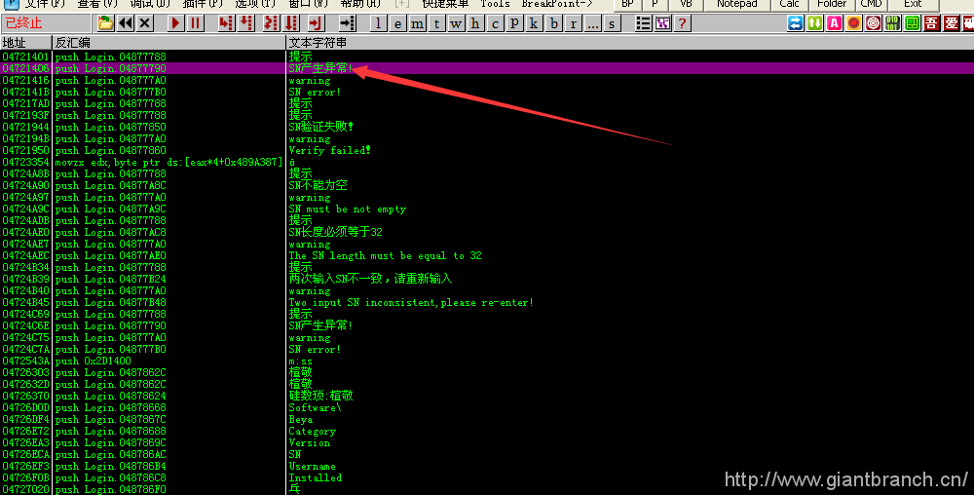Screen dimensions: 974x495
Task: Click the Notepad button
Action: click(736, 4)
